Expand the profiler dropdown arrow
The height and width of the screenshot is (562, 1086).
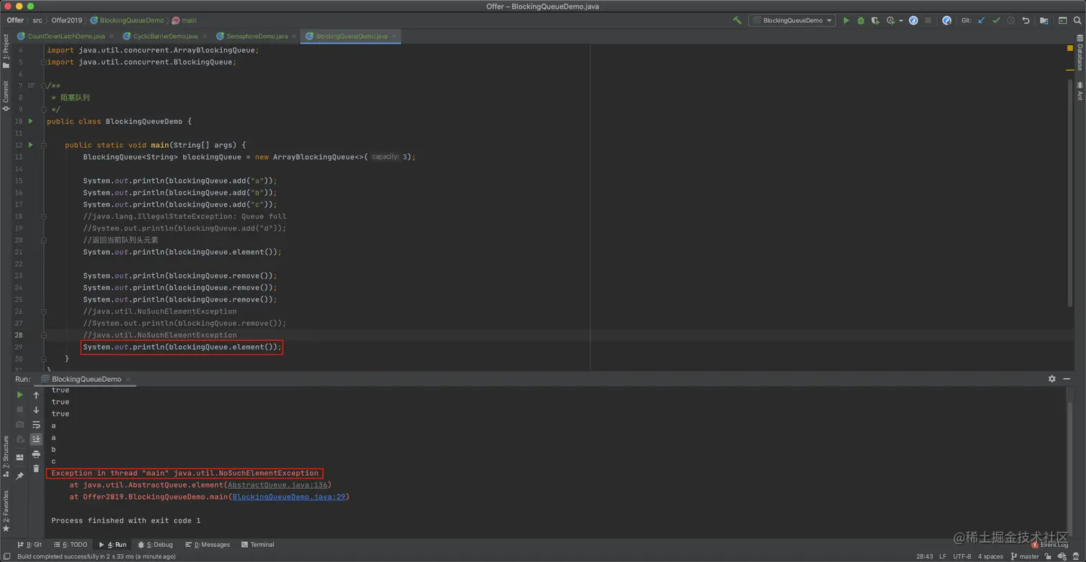(x=901, y=21)
